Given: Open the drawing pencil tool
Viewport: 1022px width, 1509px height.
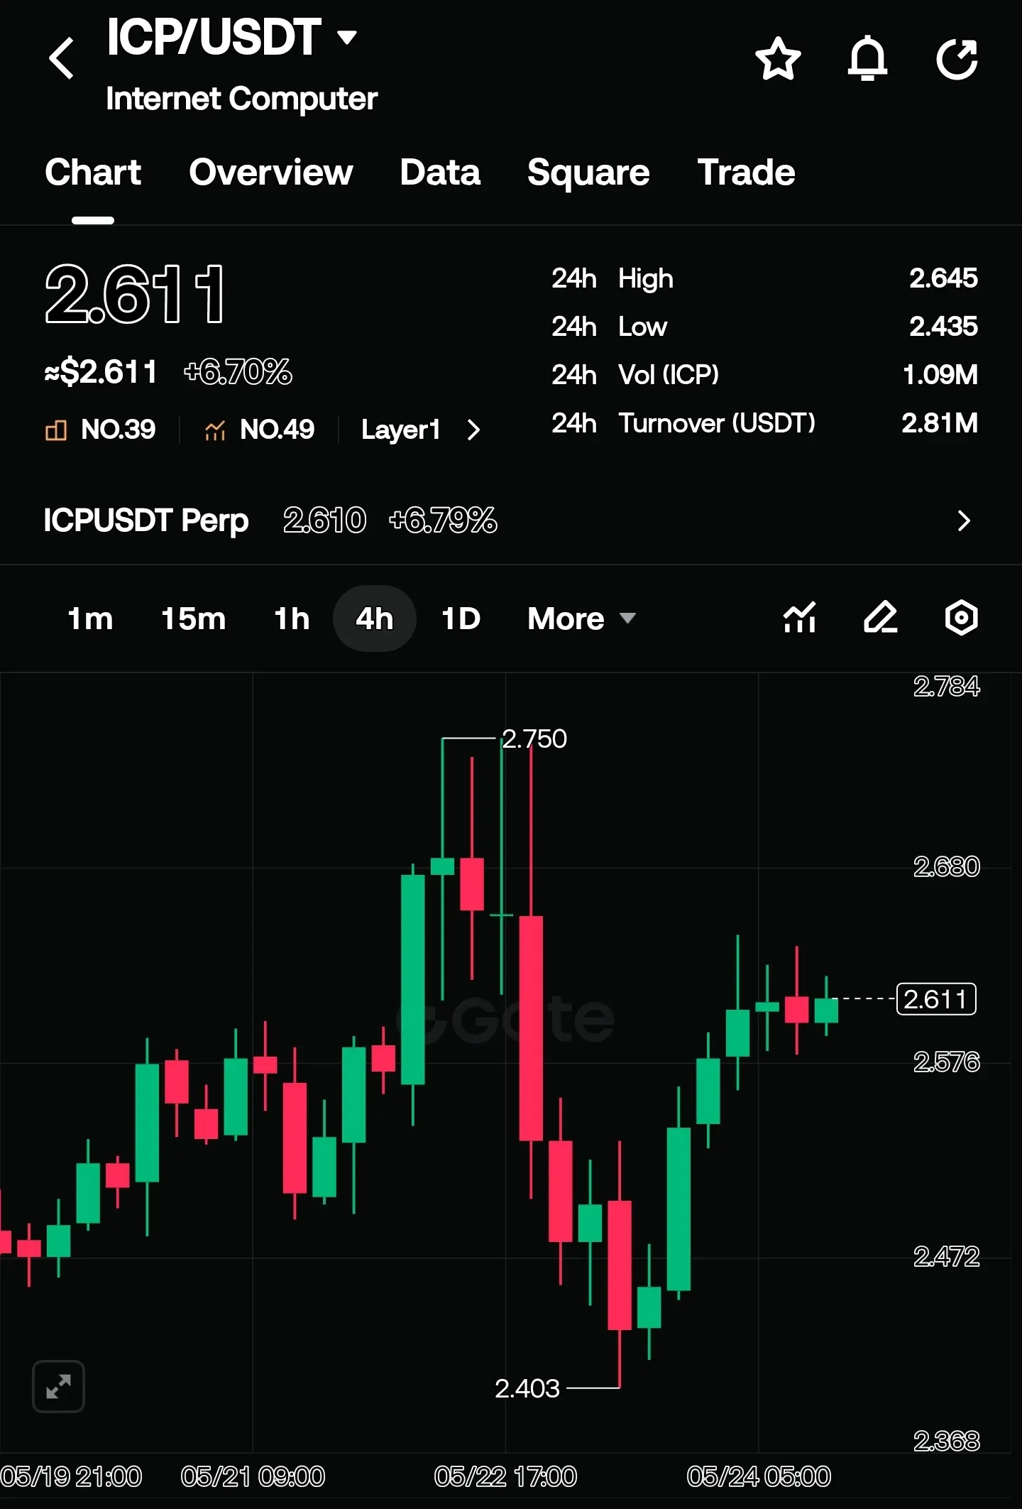Looking at the screenshot, I should [881, 617].
